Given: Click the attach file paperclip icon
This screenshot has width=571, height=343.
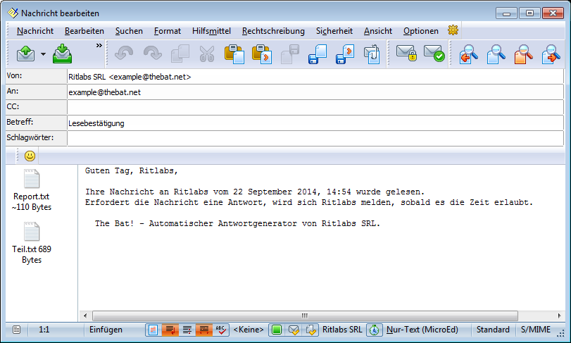Looking at the screenshot, I should pos(372,54).
